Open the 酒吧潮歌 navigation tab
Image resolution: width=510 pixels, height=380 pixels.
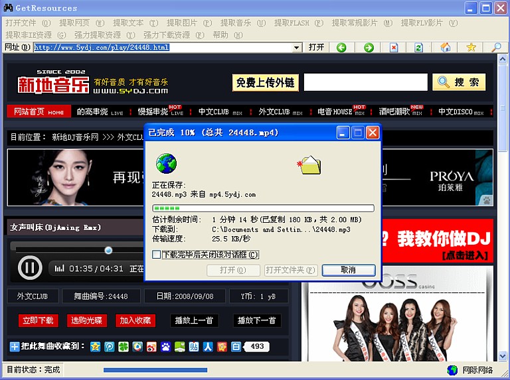click(x=400, y=111)
